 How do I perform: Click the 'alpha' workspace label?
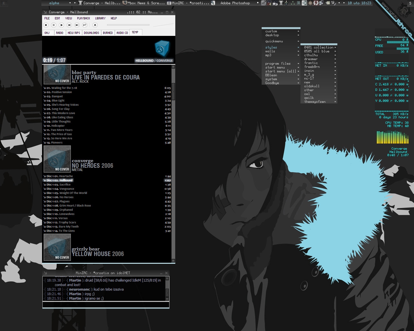click(x=54, y=3)
